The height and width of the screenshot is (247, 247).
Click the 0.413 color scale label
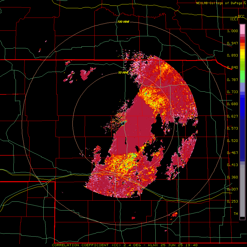coord(232,165)
